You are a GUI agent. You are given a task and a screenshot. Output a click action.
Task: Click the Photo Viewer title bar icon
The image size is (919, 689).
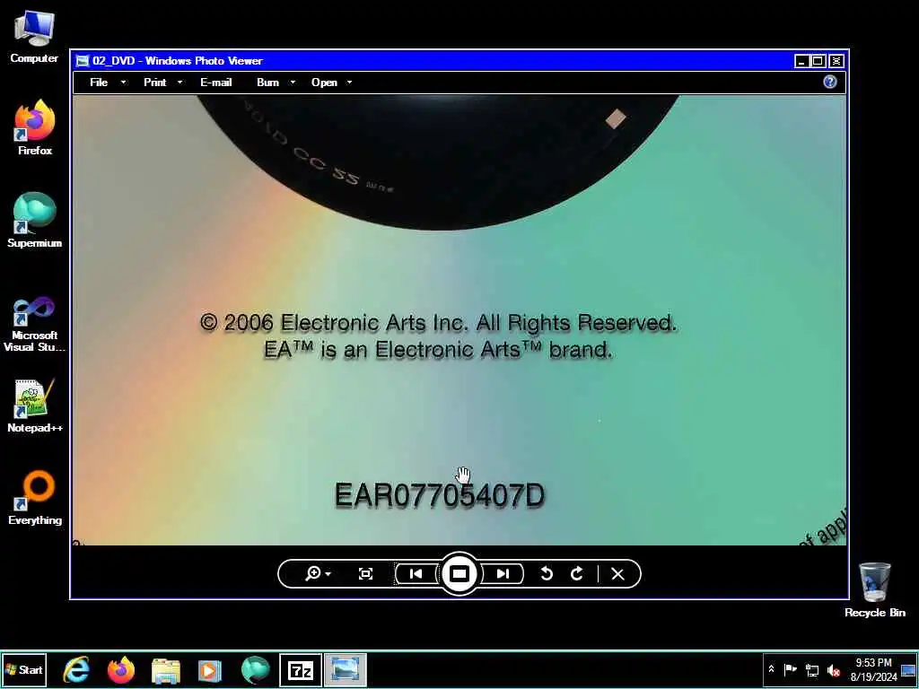coord(83,61)
